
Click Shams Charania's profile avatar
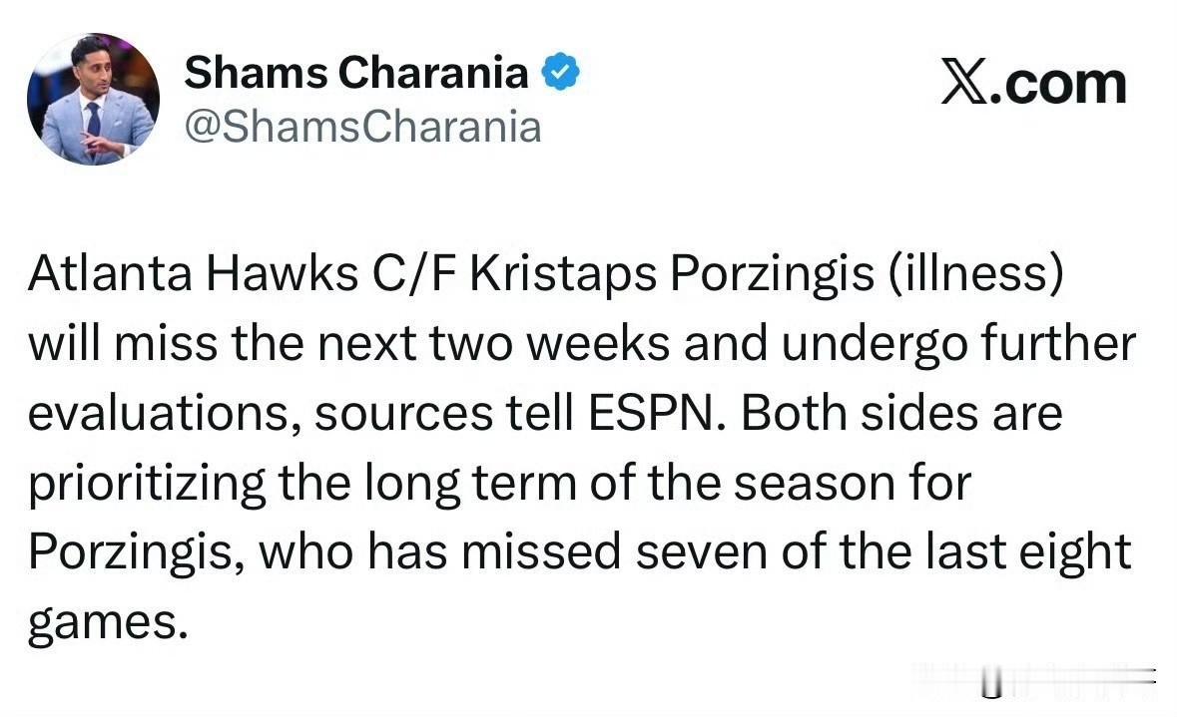[x=93, y=99]
